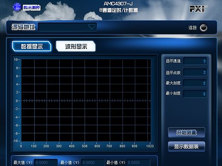Click the 最大值 (V) value field

click(46, 163)
